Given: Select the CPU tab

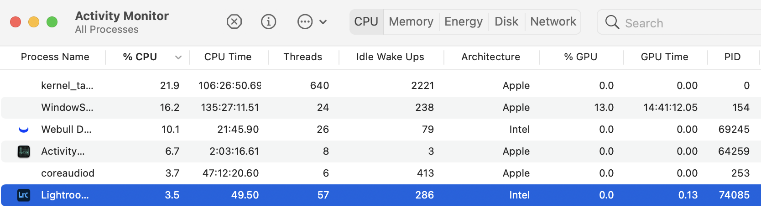Looking at the screenshot, I should point(366,21).
